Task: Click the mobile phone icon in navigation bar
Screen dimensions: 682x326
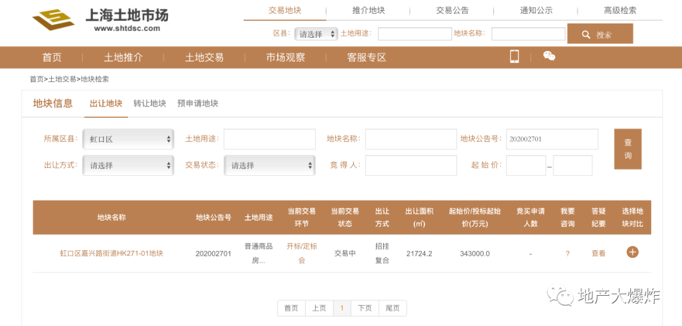Action: 515,56
